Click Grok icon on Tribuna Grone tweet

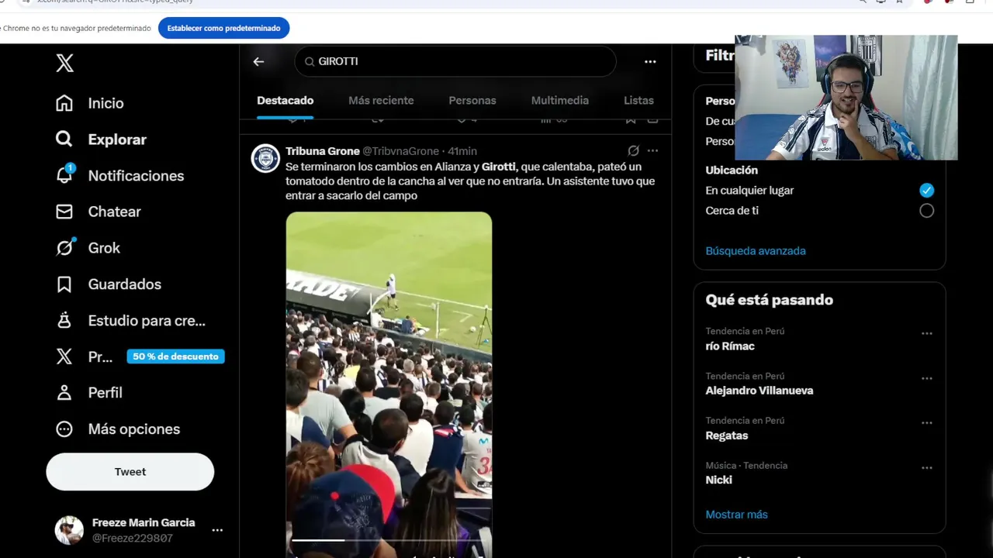[633, 151]
